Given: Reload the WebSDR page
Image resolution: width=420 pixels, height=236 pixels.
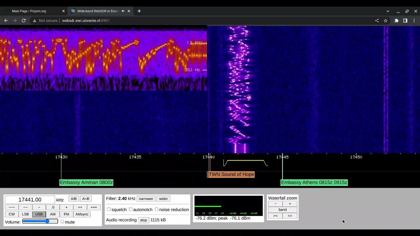Looking at the screenshot, I should tap(24, 20).
